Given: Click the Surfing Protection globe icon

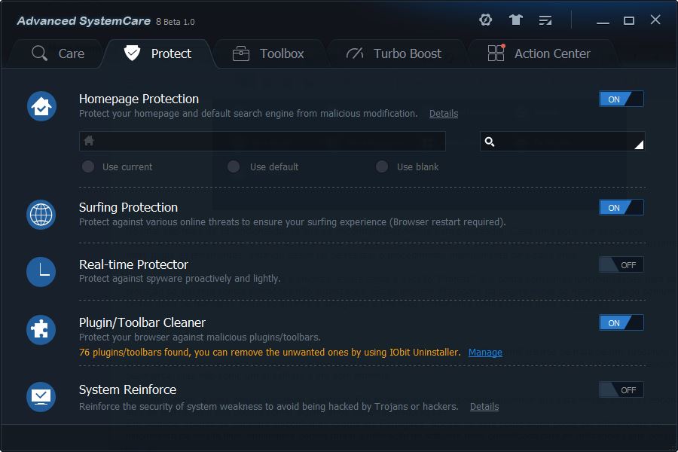Looking at the screenshot, I should [x=41, y=215].
